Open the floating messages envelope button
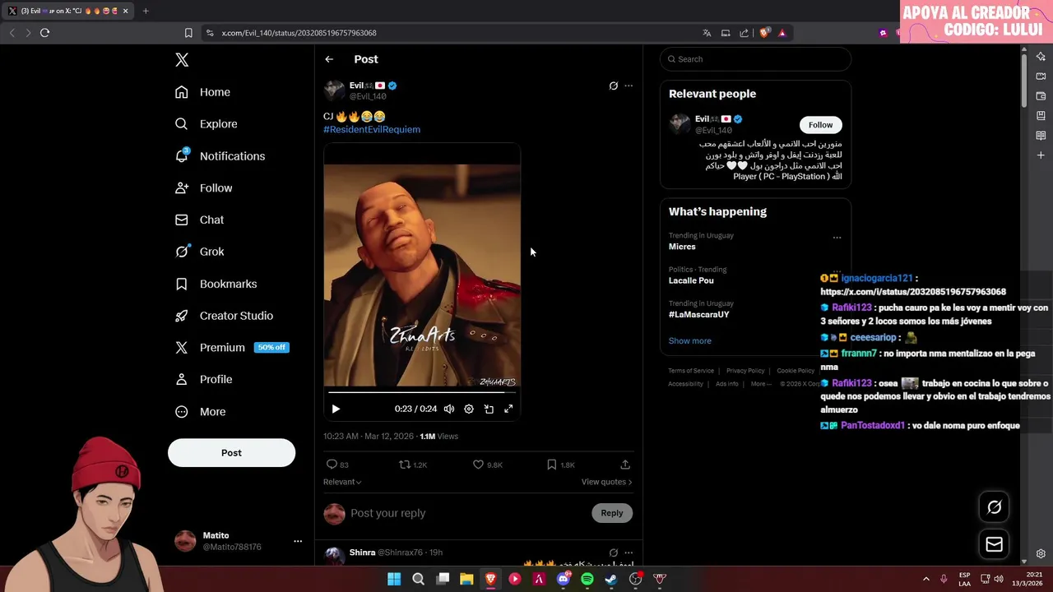Viewport: 1053px width, 592px height. point(994,544)
